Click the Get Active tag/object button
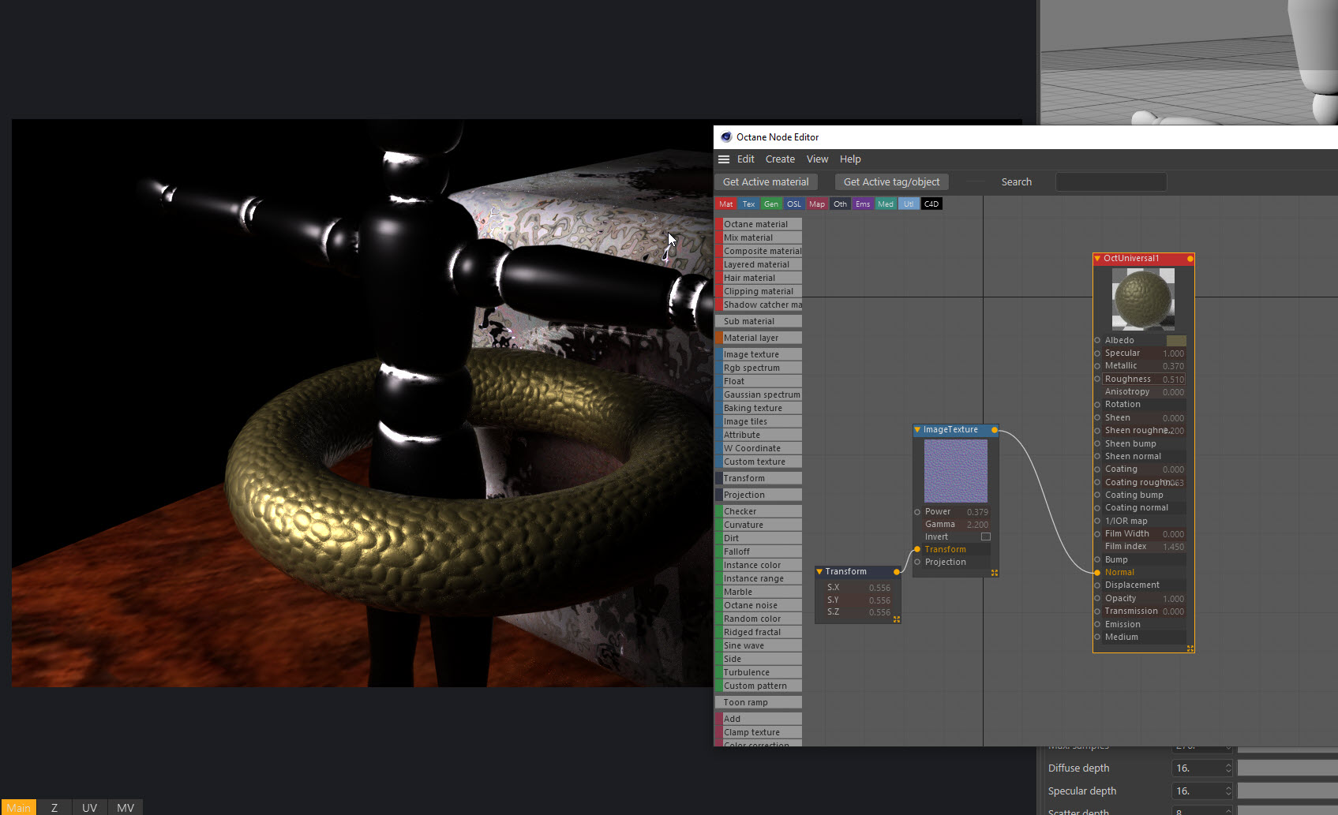 click(x=892, y=182)
